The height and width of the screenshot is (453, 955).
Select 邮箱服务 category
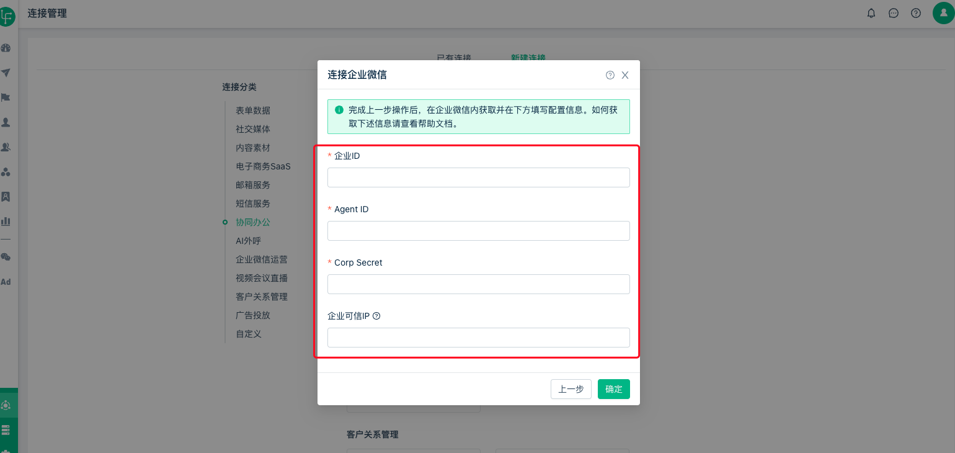point(253,185)
